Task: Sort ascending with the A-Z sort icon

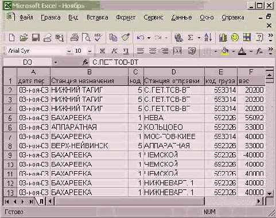Action: 208,37
